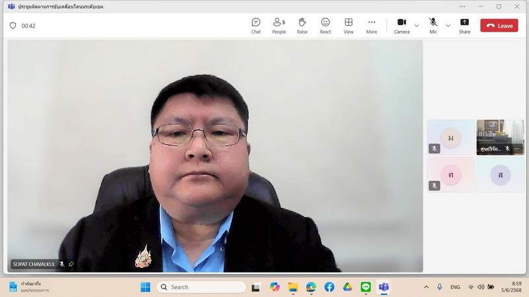The height and width of the screenshot is (297, 529).
Task: Raise your hand in the meeting
Action: coord(302,25)
